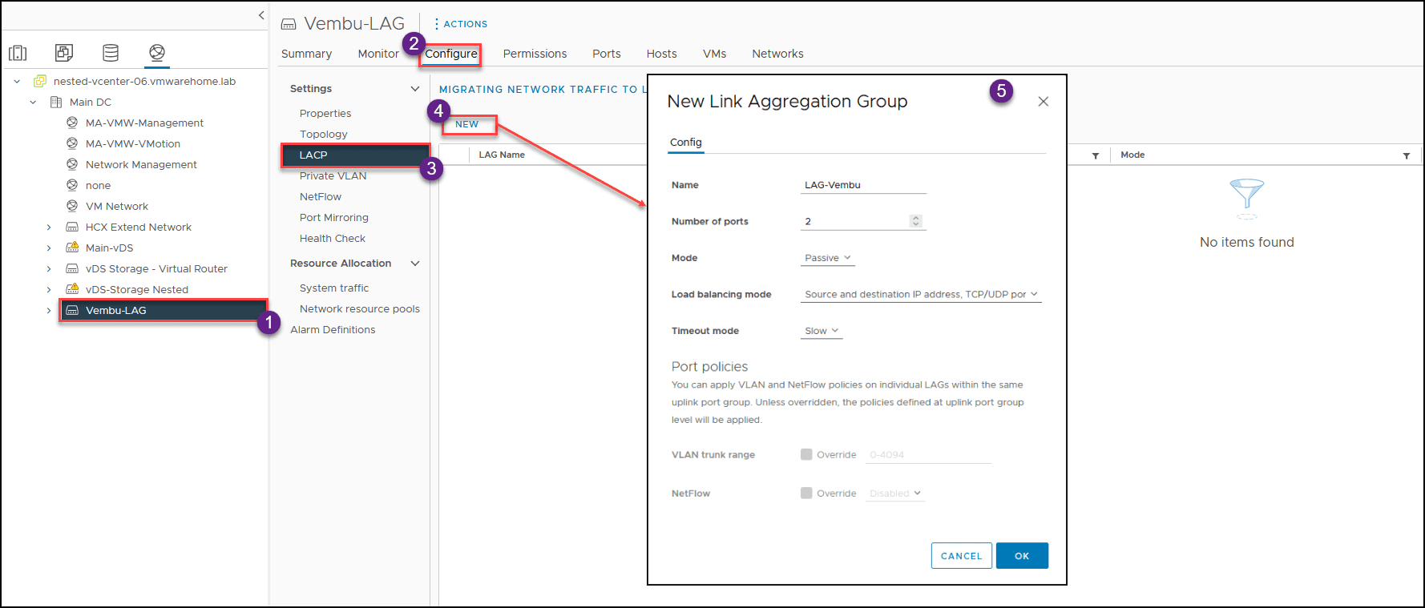Open Alarm Definitions page
Screen dimensions: 1425x608
333,330
